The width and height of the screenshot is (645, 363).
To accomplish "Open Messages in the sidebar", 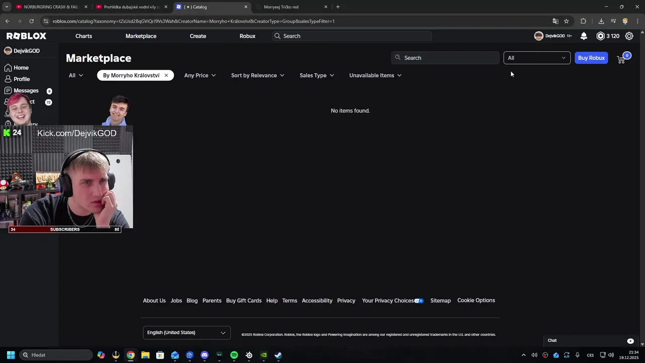I will coord(21,91).
